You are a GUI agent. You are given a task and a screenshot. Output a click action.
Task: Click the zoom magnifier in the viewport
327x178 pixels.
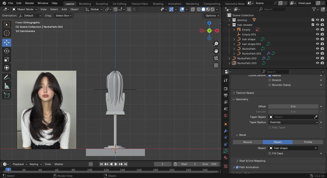[216, 44]
